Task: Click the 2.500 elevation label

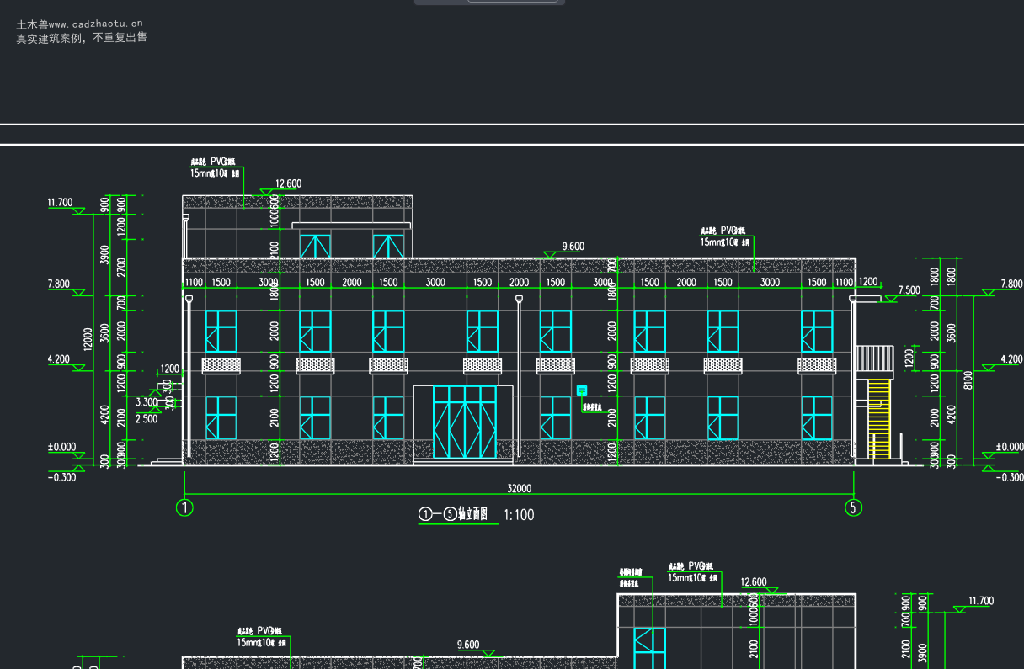Action: point(147,419)
